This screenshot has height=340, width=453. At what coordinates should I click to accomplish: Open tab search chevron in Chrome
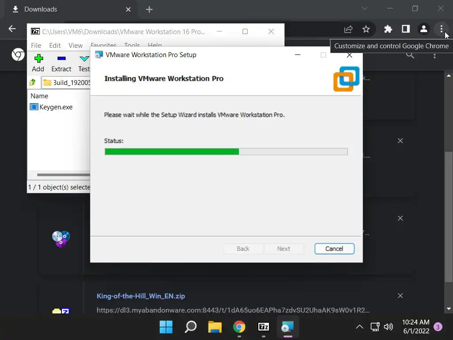tap(365, 8)
